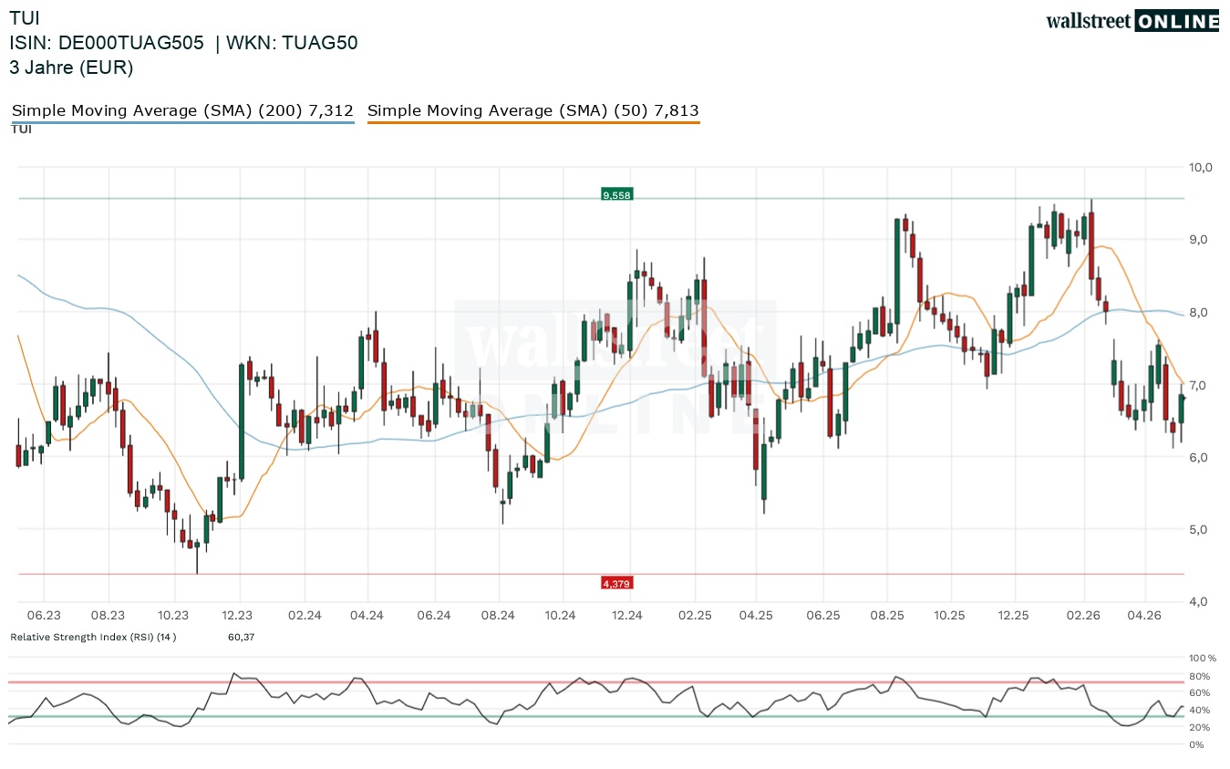Click the 12.25 date axis label
Image resolution: width=1230 pixels, height=769 pixels.
[x=1015, y=616]
